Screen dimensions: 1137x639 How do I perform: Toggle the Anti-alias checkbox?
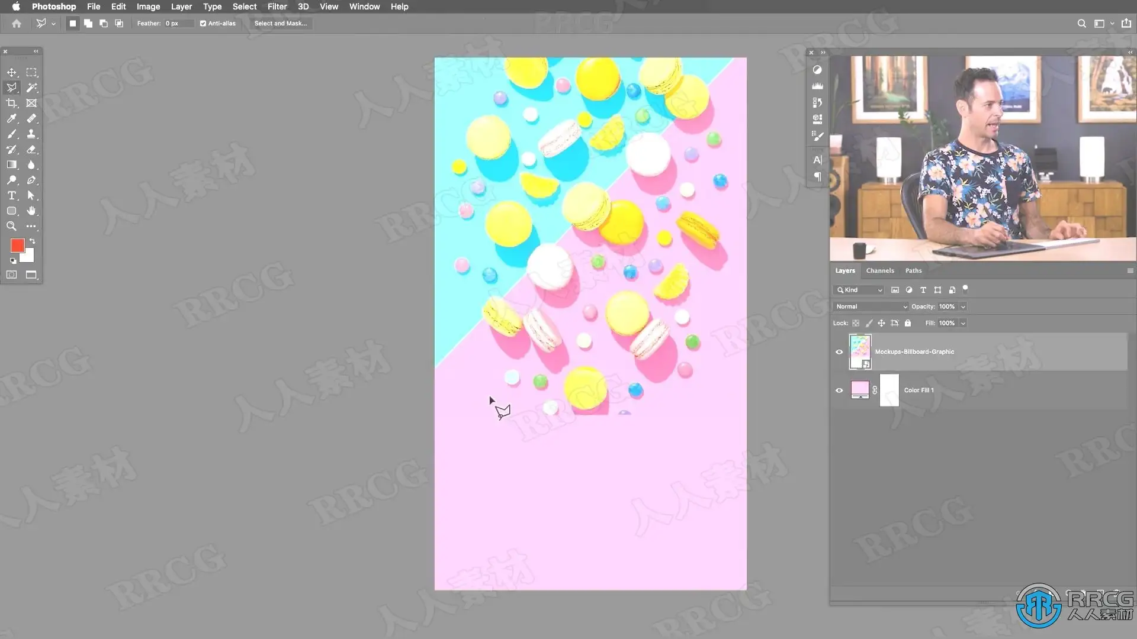tap(203, 24)
